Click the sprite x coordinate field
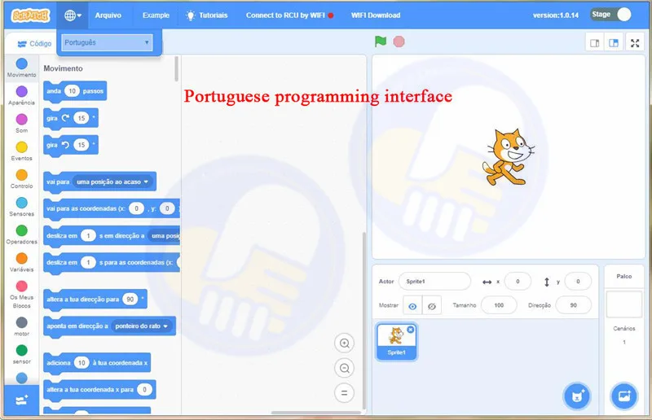Image resolution: width=652 pixels, height=420 pixels. coord(518,282)
